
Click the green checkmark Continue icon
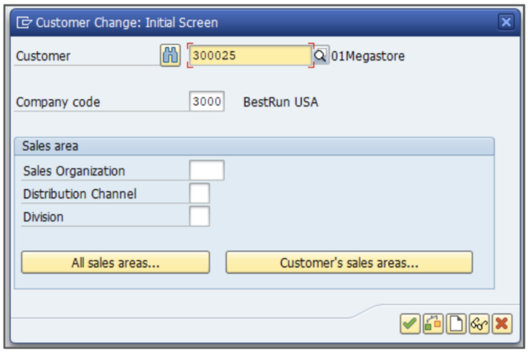410,323
